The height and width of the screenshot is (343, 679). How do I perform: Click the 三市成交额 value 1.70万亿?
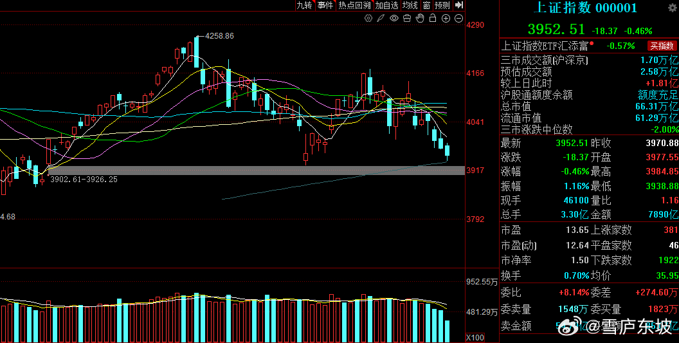point(660,60)
